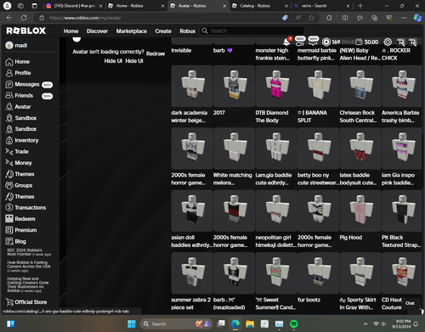Viewport: 425px width, 332px height.
Task: Open Trade in the sidebar
Action: (17, 152)
